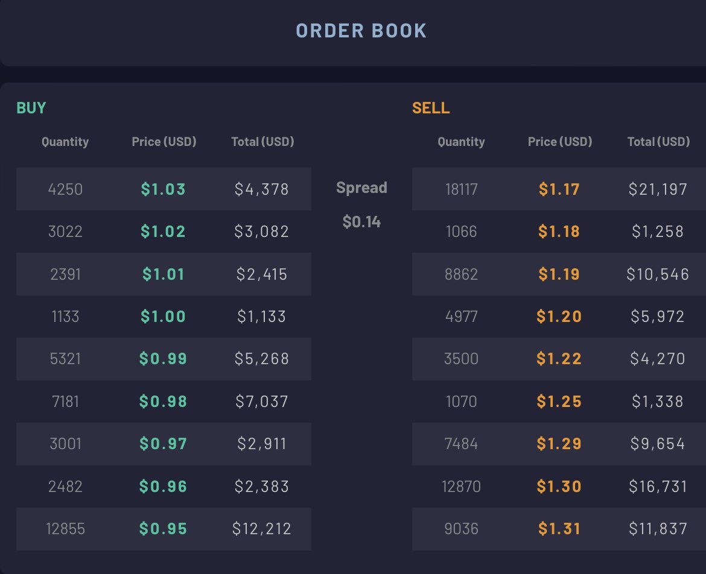
Task: Click the Spread label
Action: tap(361, 188)
